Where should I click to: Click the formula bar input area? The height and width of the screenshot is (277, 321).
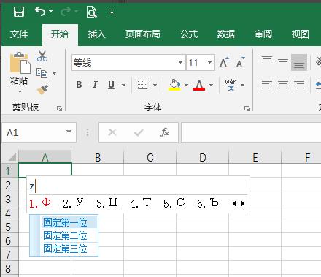tap(251, 132)
